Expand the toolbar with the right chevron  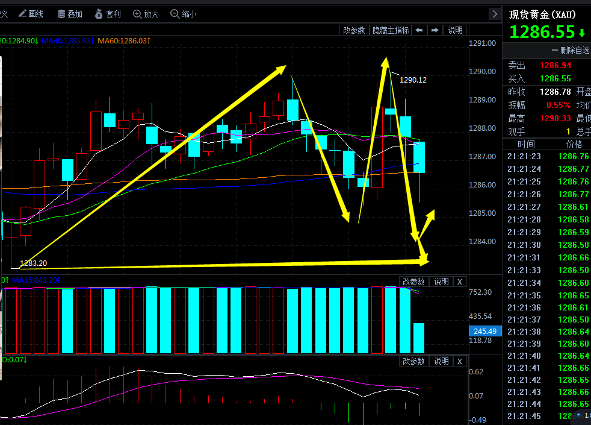pos(495,13)
